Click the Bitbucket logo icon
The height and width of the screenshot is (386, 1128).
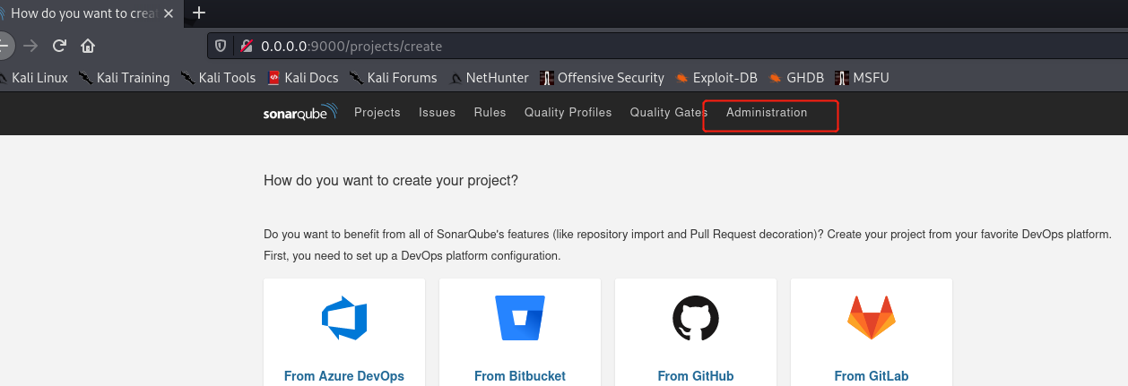520,318
